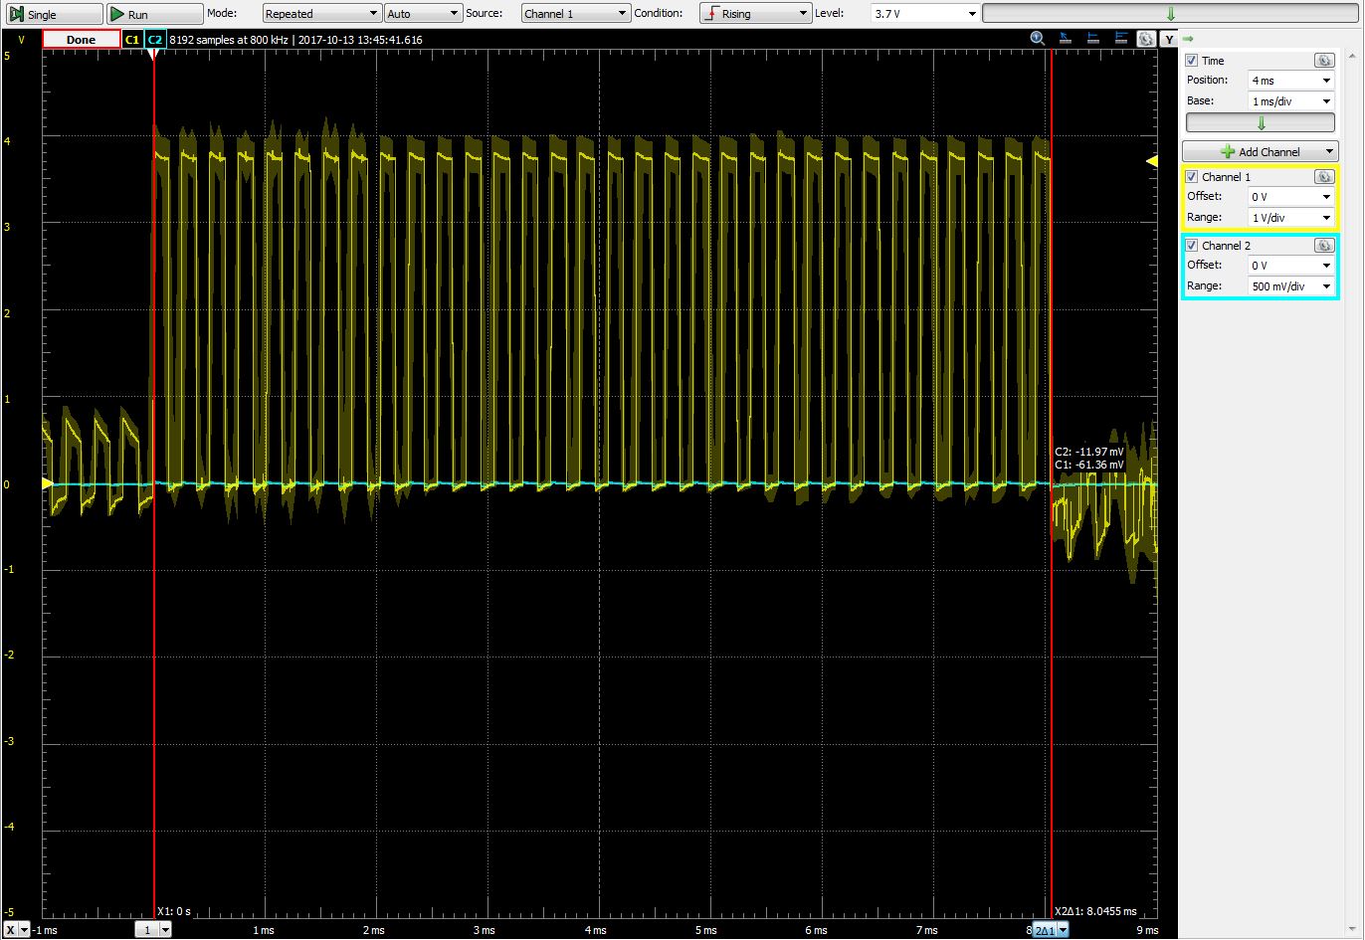Open Time settings gear icon
This screenshot has height=940, width=1365.
click(1323, 61)
